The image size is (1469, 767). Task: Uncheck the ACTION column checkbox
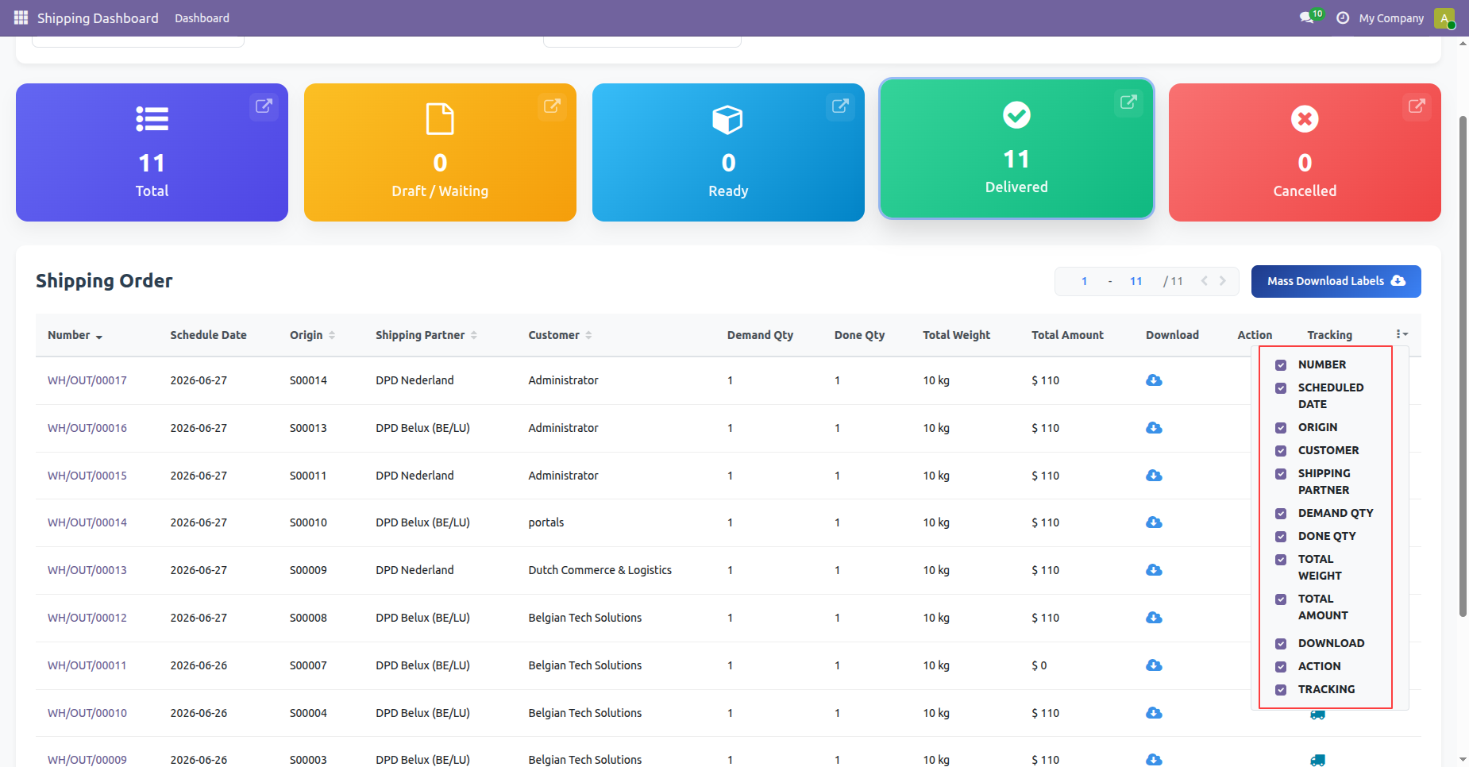click(x=1281, y=667)
